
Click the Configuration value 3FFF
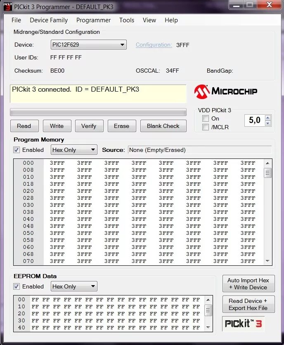point(183,45)
